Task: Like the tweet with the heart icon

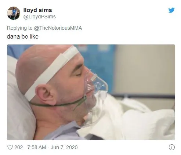Action: tap(10, 147)
